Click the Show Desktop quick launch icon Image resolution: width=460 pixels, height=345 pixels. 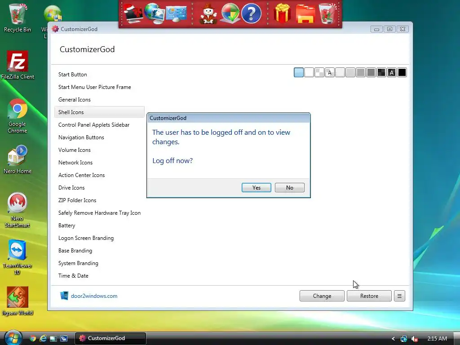coord(53,338)
